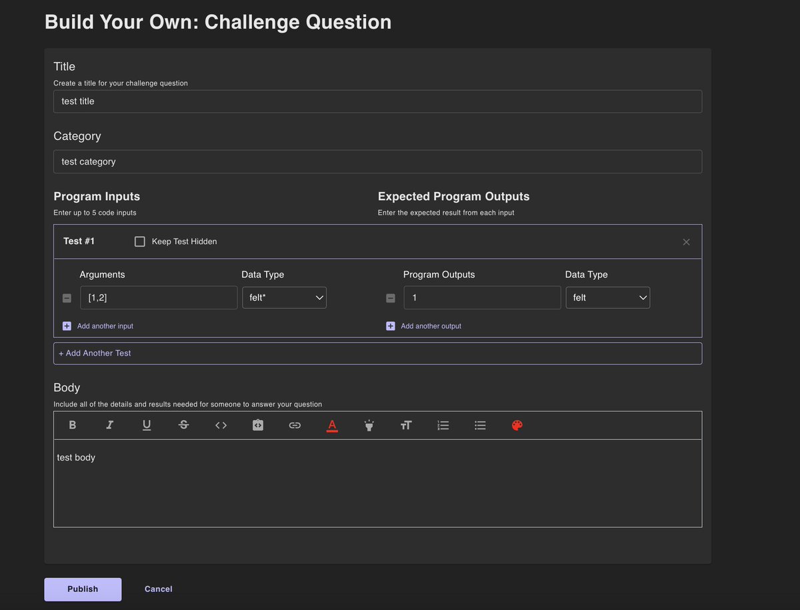Click the Test #1 header label
Image resolution: width=800 pixels, height=610 pixels.
coord(79,241)
